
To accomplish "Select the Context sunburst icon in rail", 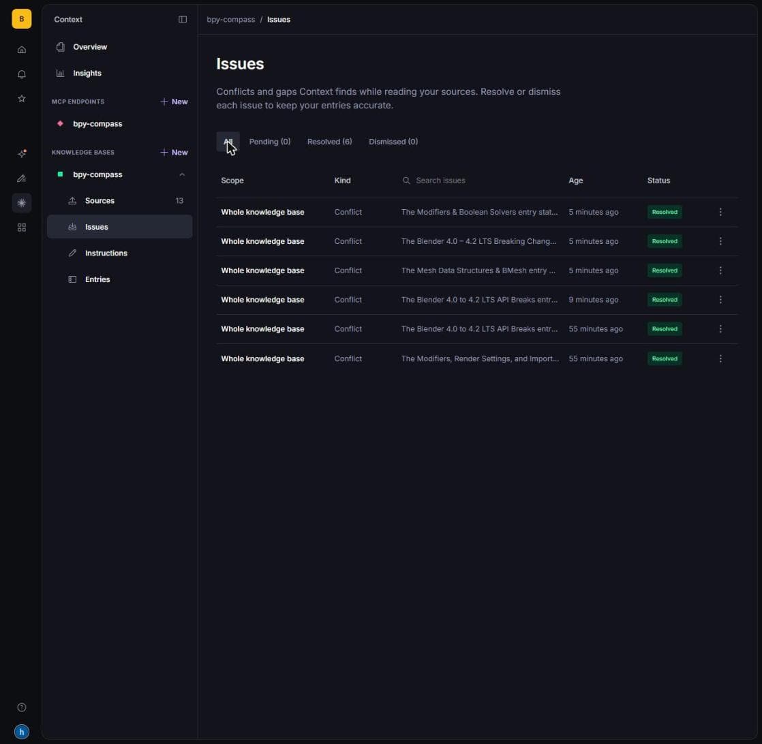I will (21, 203).
